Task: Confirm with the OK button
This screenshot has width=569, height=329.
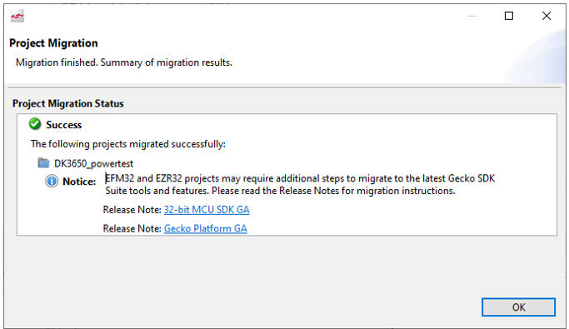Action: pyautogui.click(x=518, y=307)
